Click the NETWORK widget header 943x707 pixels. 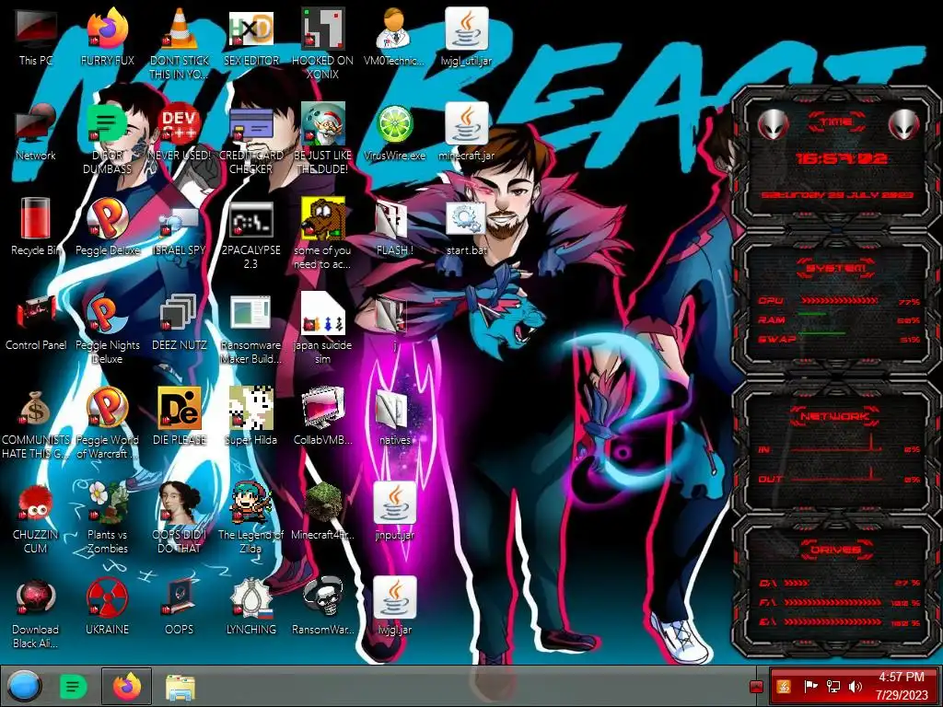[834, 416]
